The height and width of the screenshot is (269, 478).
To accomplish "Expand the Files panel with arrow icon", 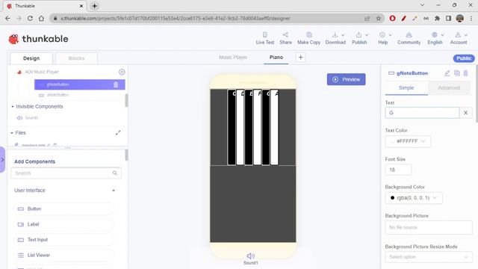I will coord(118,133).
